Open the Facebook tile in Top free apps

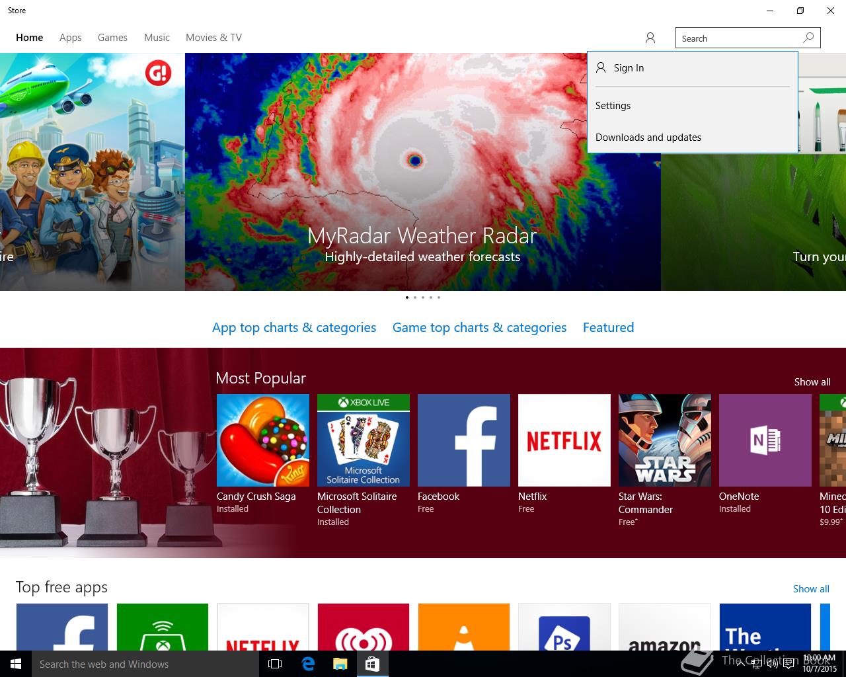tap(62, 627)
